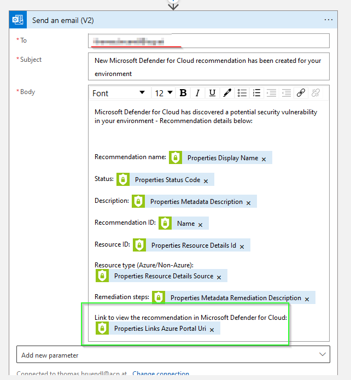The height and width of the screenshot is (380, 351).
Task: Toggle italic formatting in body editor
Action: click(197, 93)
